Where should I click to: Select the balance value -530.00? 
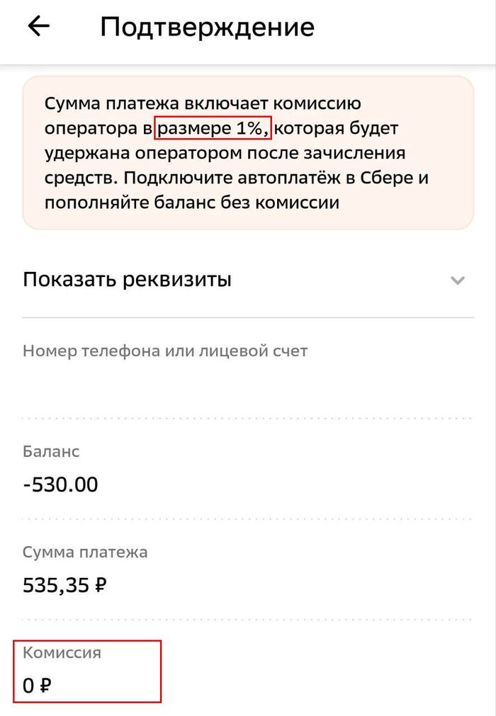click(x=60, y=485)
